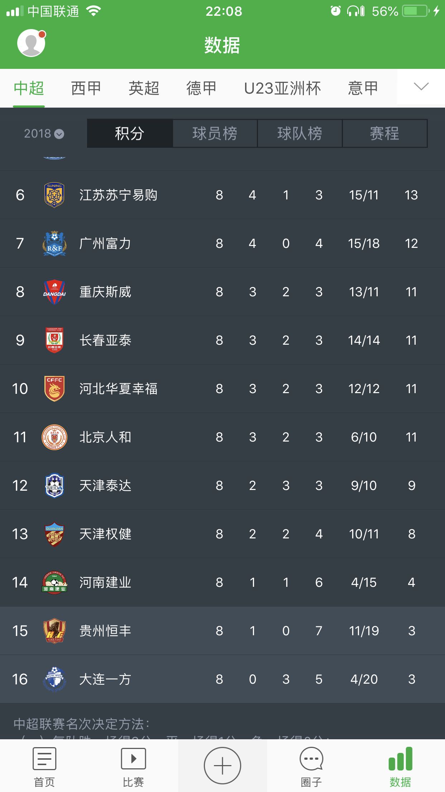Viewport: 445px width, 792px height.
Task: Expand the league list chevron
Action: [x=421, y=86]
